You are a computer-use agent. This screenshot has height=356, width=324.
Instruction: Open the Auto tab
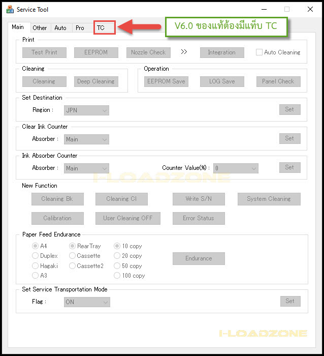[60, 28]
